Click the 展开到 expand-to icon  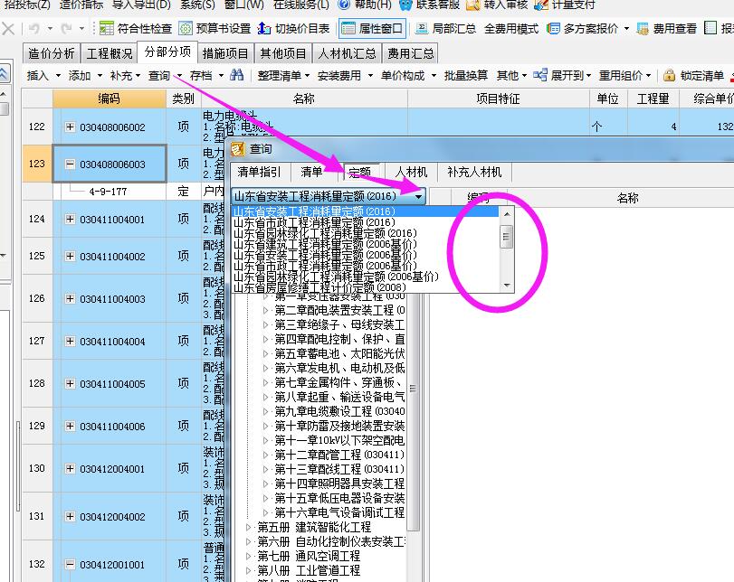[x=539, y=75]
